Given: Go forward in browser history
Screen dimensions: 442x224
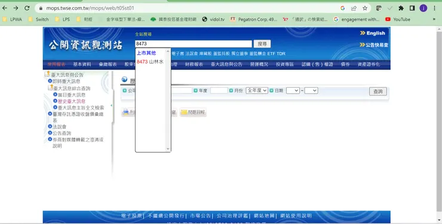Looking at the screenshot, I should 16,8.
